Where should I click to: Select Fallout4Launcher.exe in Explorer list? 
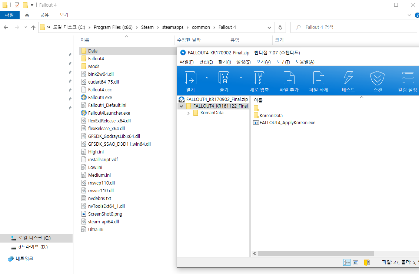pos(109,113)
